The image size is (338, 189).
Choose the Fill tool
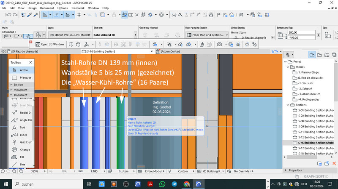[x=21, y=157]
